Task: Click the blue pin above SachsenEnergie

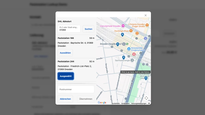Action: 124,57
